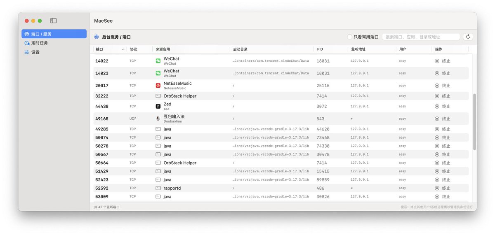Select the port 49165 UDP protocol cell
495x235 pixels.
pos(132,119)
